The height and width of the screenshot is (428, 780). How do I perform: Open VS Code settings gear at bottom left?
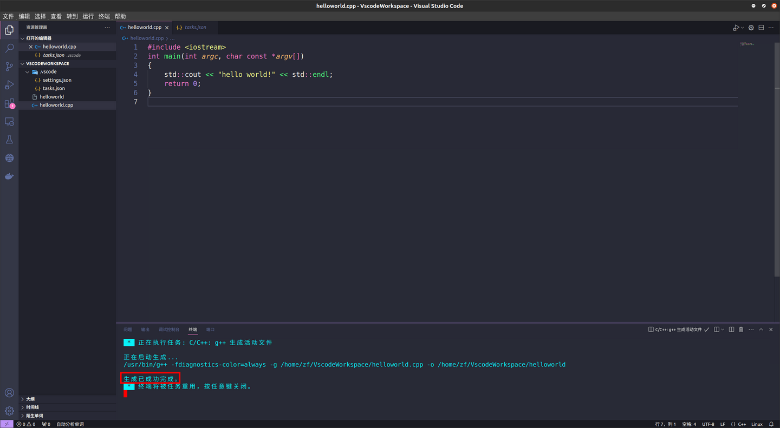pyautogui.click(x=9, y=411)
